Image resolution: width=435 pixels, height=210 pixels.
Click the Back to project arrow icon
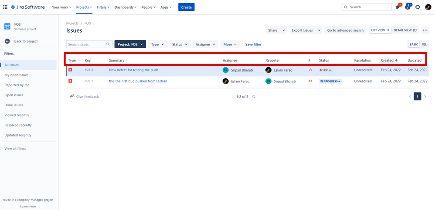tap(7, 41)
